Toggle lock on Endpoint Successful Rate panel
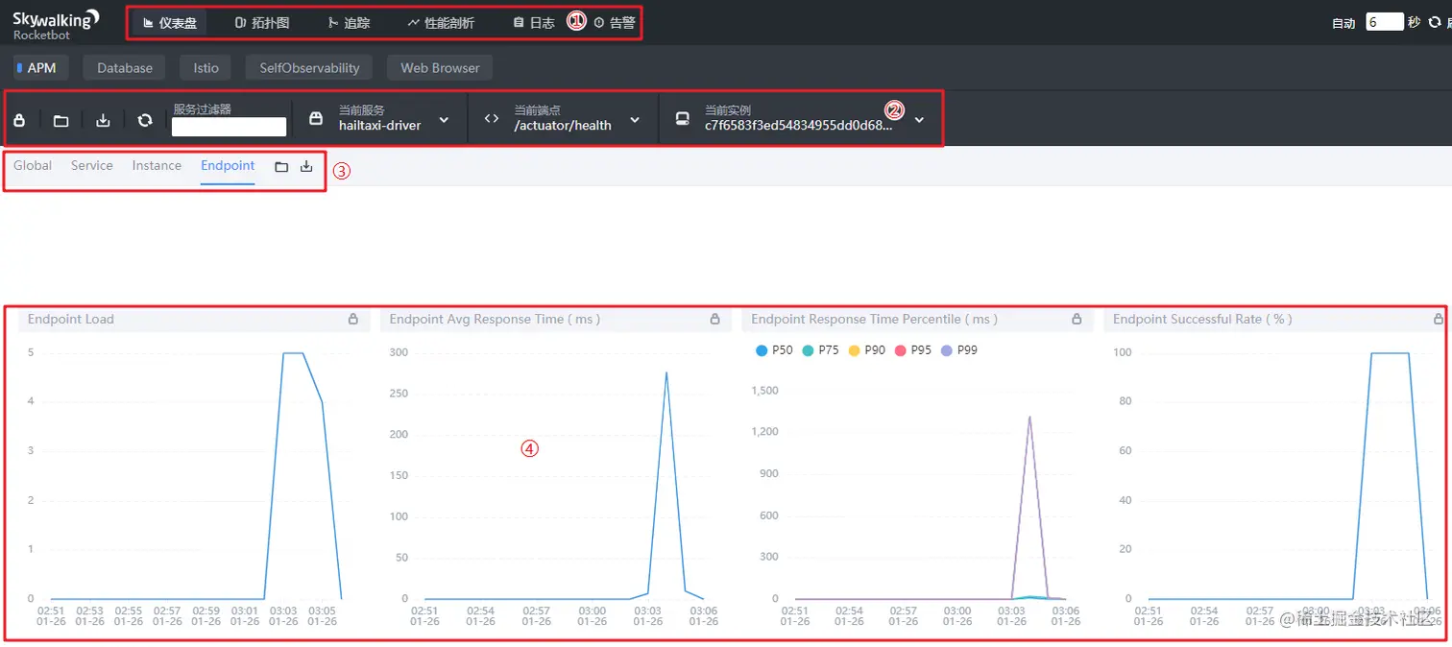The width and height of the screenshot is (1452, 647). (x=1438, y=320)
